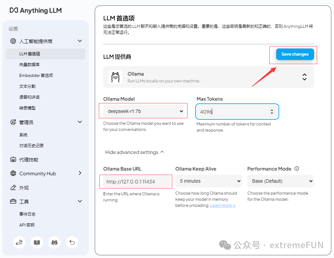
Task: Click the back arrow icon button
Action: coord(72,242)
